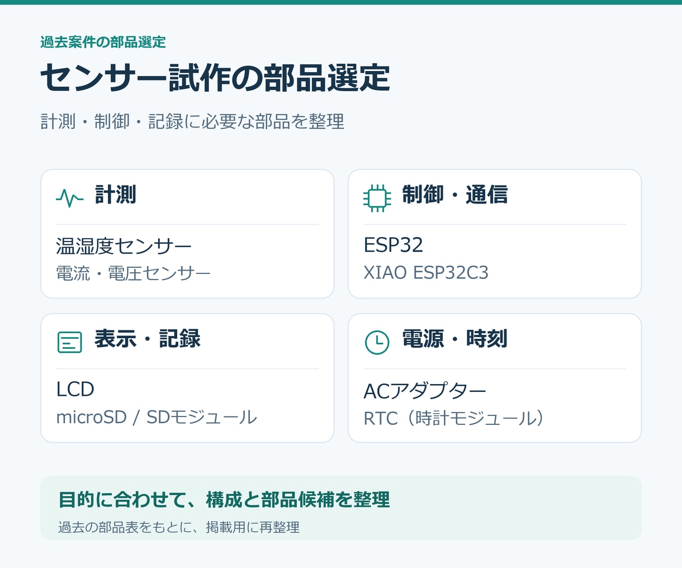Click the clock icon beside 電源・時刻
Image resolution: width=682 pixels, height=568 pixels.
[377, 342]
